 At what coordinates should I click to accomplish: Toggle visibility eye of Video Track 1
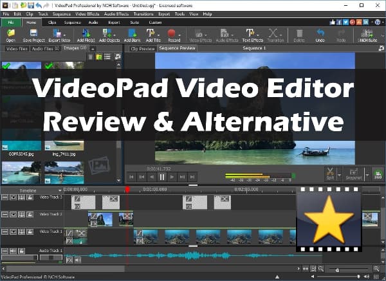point(13,231)
